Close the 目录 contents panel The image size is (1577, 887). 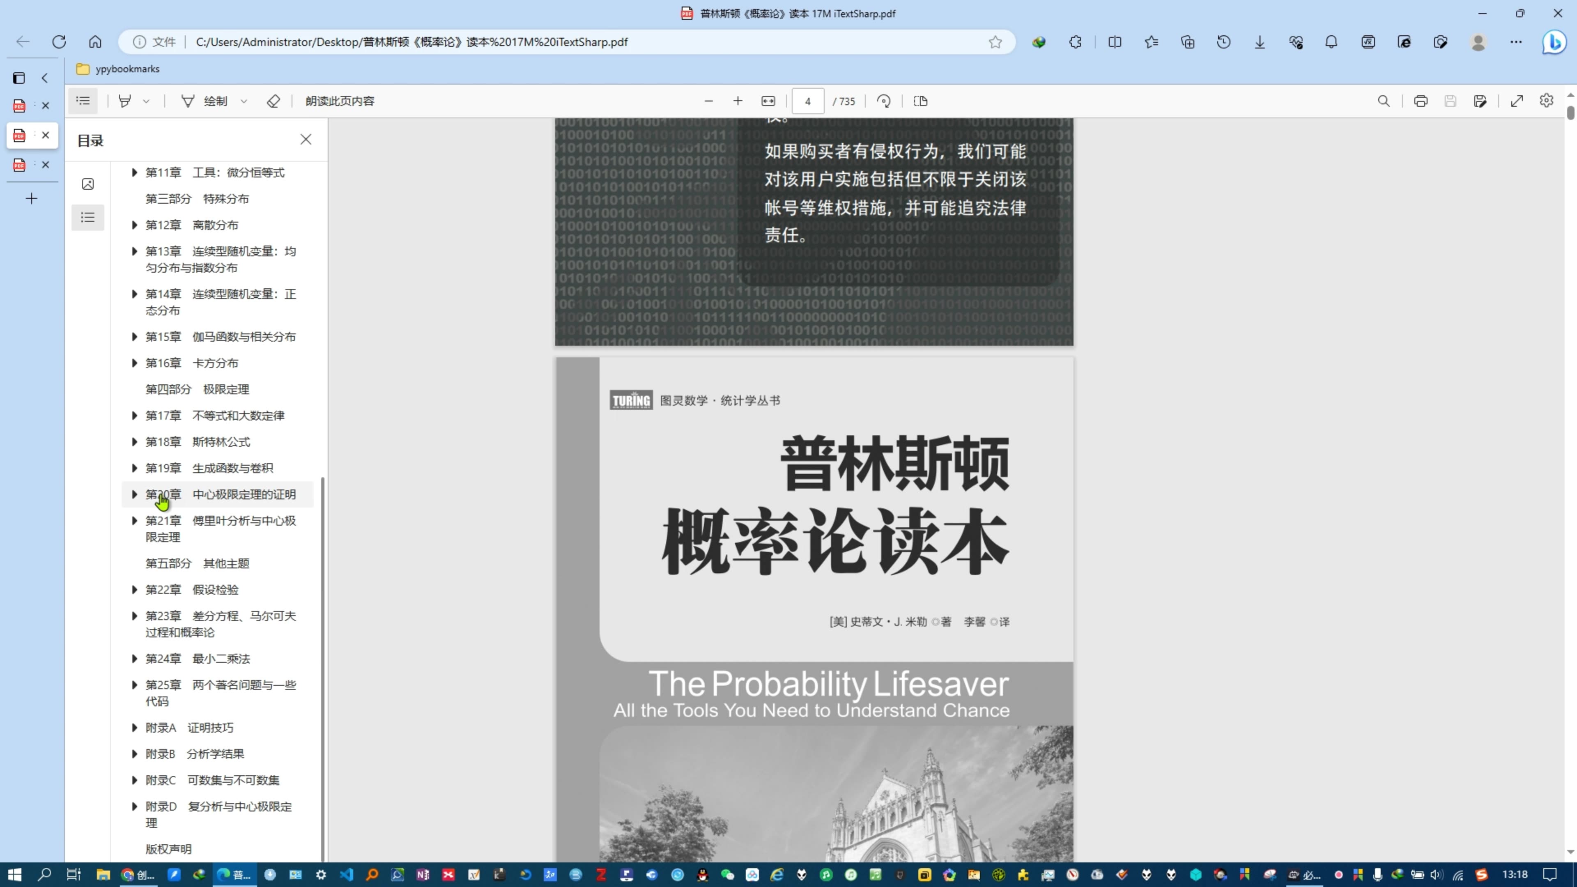[306, 140]
